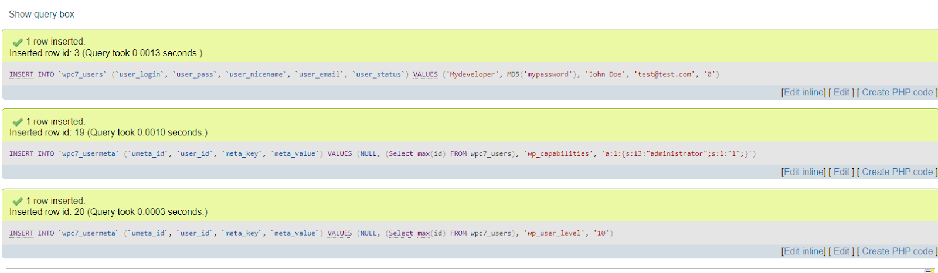Open Edit for the wpc7_users insert query
This screenshot has height=273, width=938.
tap(841, 93)
